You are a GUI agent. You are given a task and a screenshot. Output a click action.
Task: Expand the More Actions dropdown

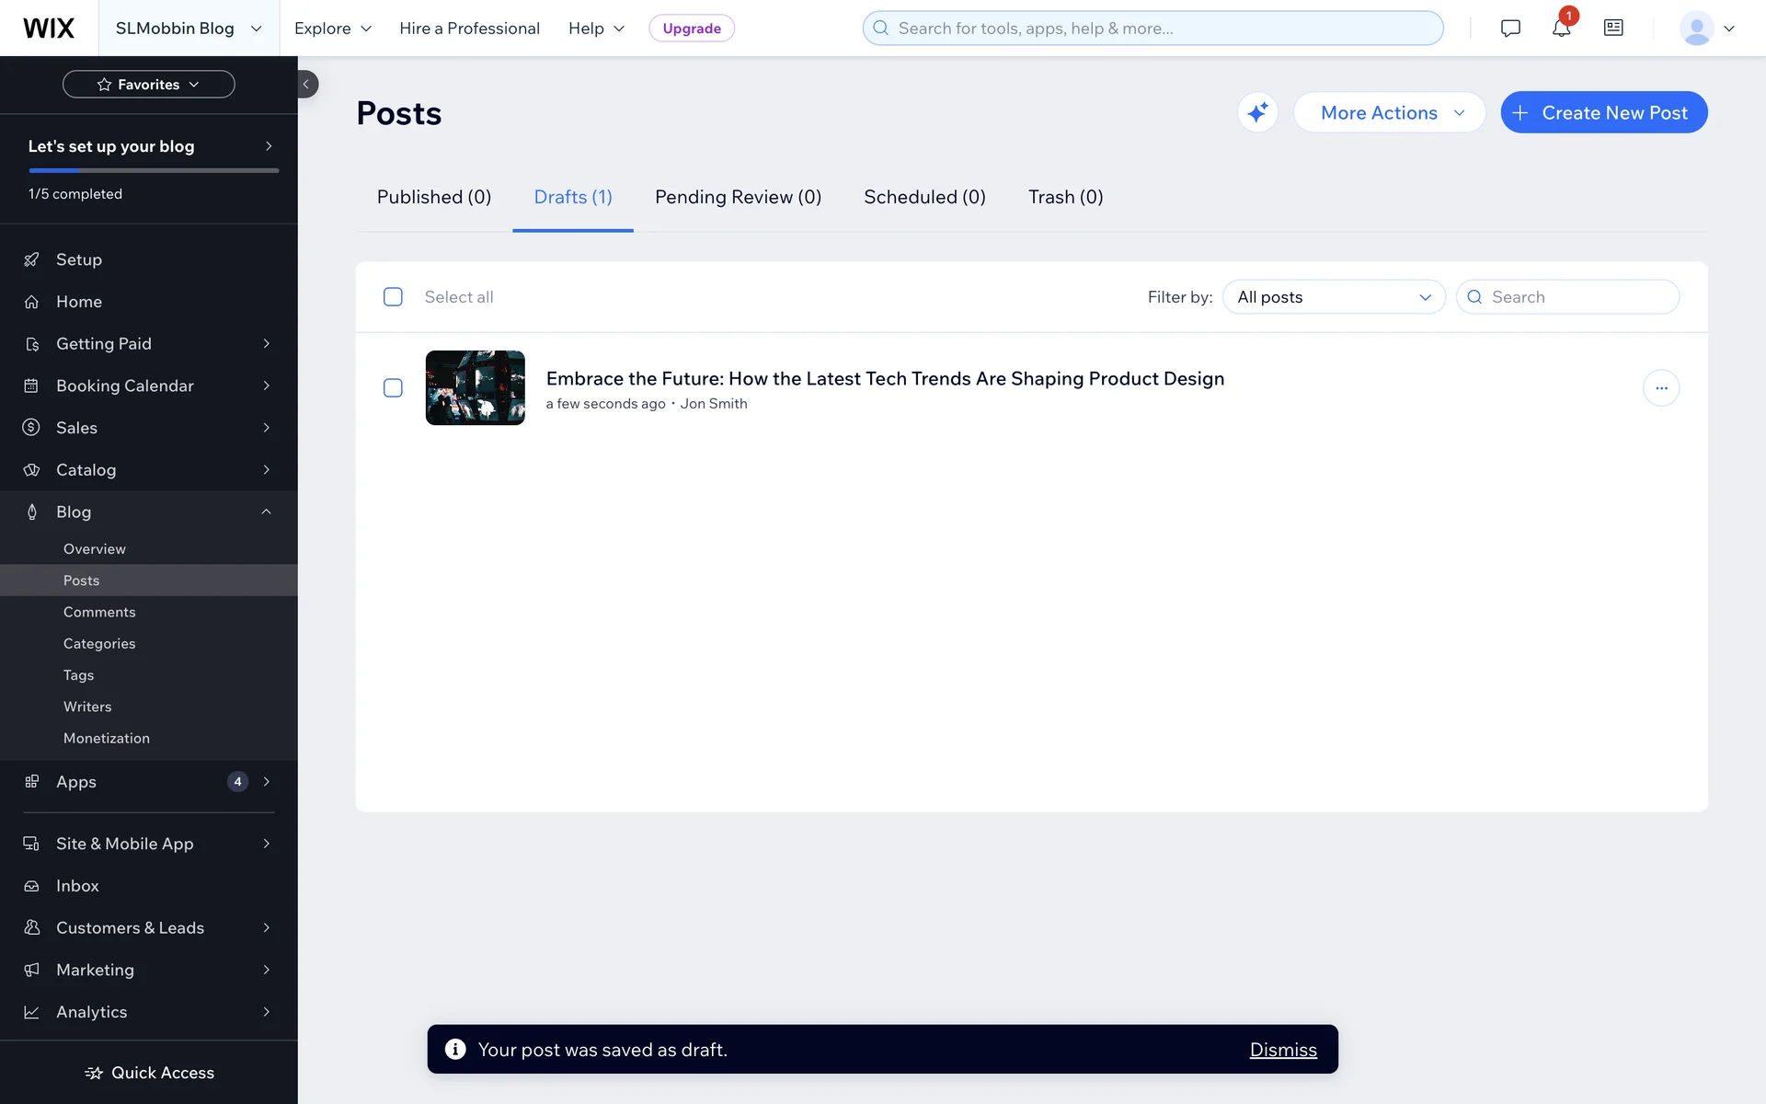coord(1390,112)
